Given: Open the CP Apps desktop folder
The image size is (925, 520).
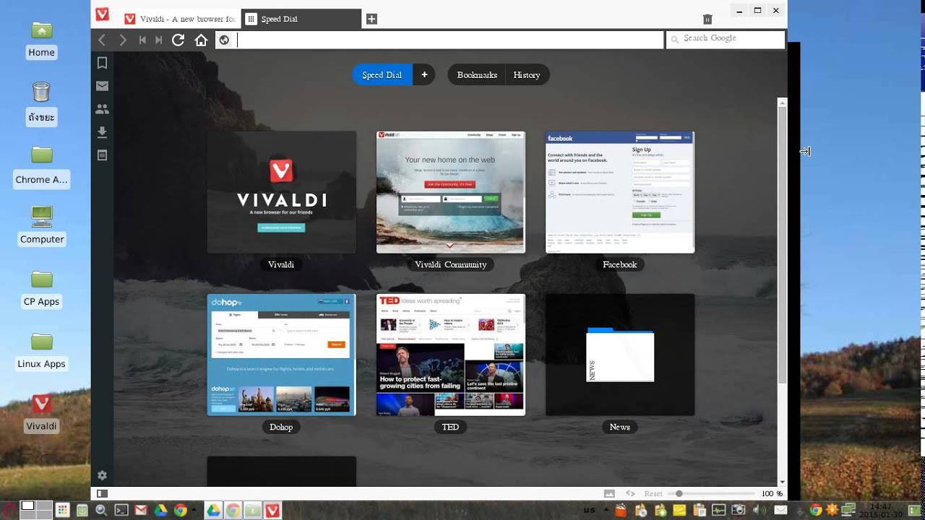Looking at the screenshot, I should coord(41,290).
